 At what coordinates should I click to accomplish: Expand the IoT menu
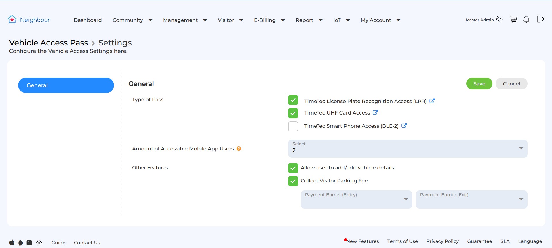pos(342,20)
